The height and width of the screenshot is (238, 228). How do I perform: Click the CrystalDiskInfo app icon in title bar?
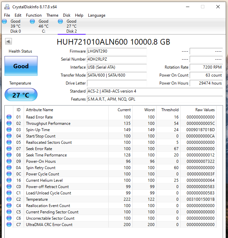click(7, 7)
